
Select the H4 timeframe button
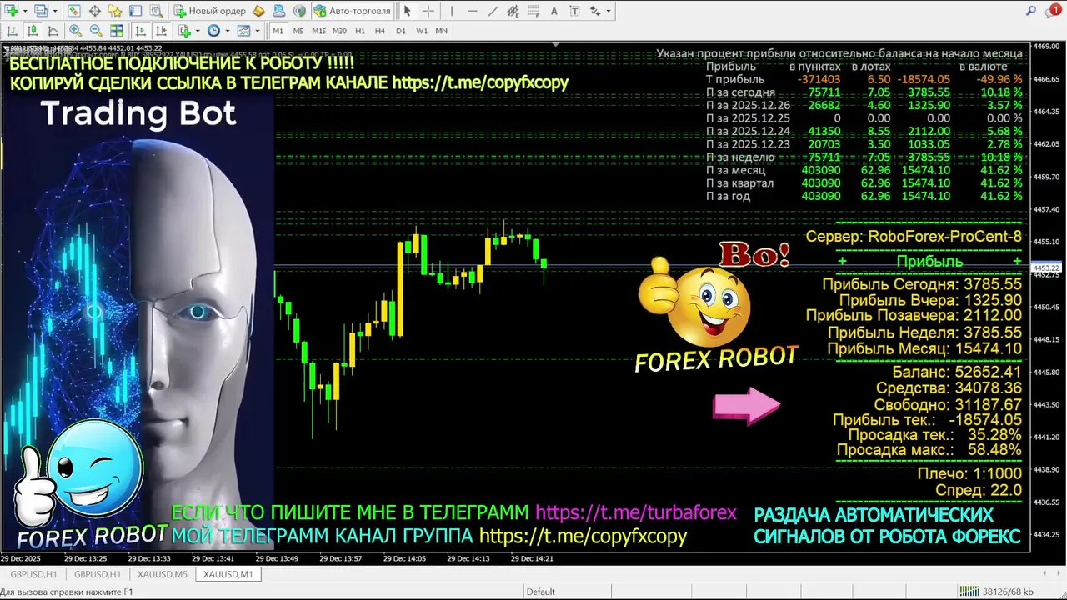[x=380, y=31]
